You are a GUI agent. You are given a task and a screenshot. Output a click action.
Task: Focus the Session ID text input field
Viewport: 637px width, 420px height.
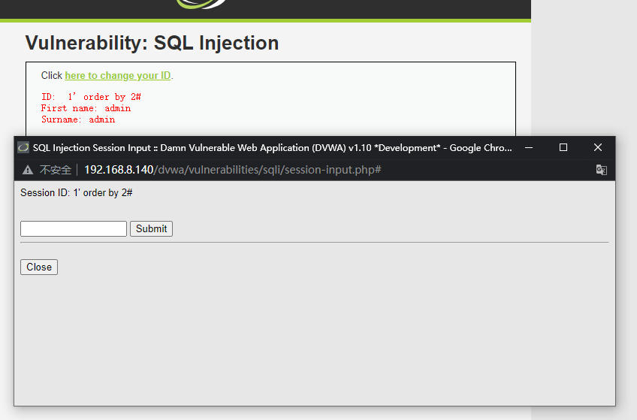click(x=74, y=228)
